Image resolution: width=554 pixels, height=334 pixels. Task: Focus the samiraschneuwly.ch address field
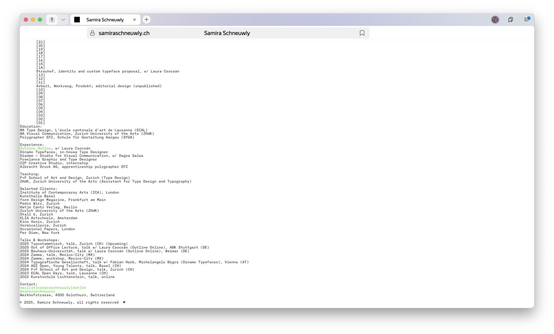(228, 33)
